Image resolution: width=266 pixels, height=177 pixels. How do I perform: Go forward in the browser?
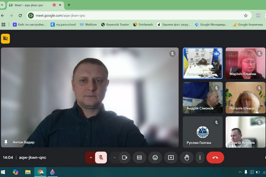tap(11, 16)
